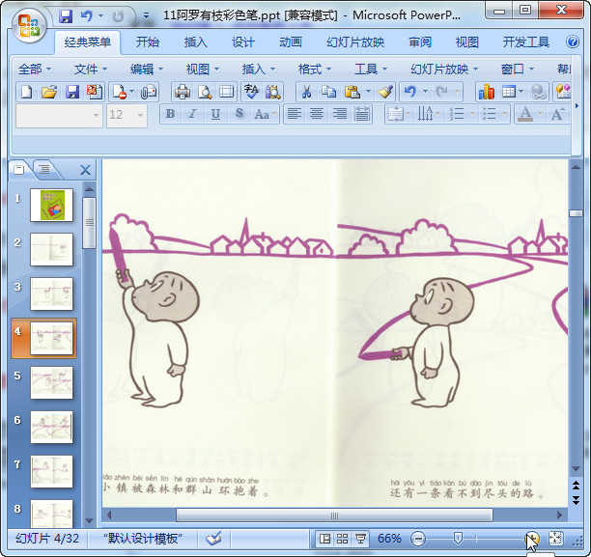Click the Office button orb
The image size is (591, 557).
(x=29, y=26)
